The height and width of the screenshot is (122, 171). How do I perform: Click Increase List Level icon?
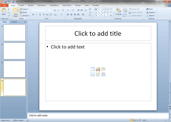click(82, 10)
